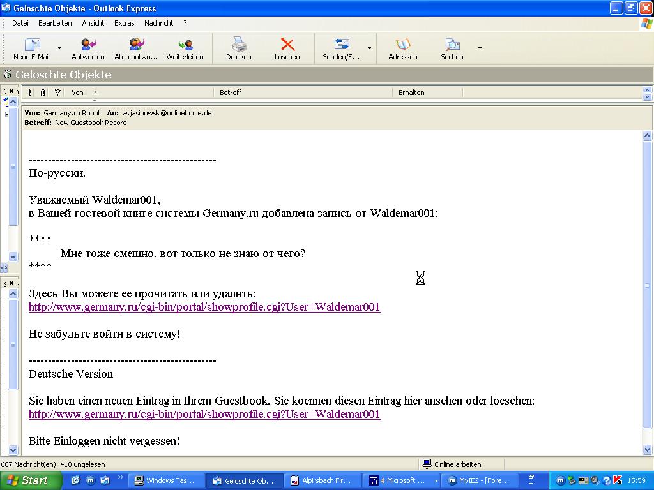Open the Extras menu
Screen dimensions: 654x490
pyautogui.click(x=125, y=24)
